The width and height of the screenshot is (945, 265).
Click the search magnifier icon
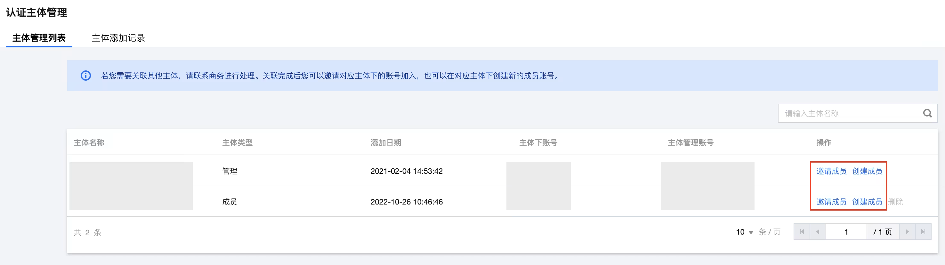click(x=927, y=114)
